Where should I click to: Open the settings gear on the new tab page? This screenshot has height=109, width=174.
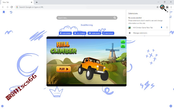click(2, 106)
